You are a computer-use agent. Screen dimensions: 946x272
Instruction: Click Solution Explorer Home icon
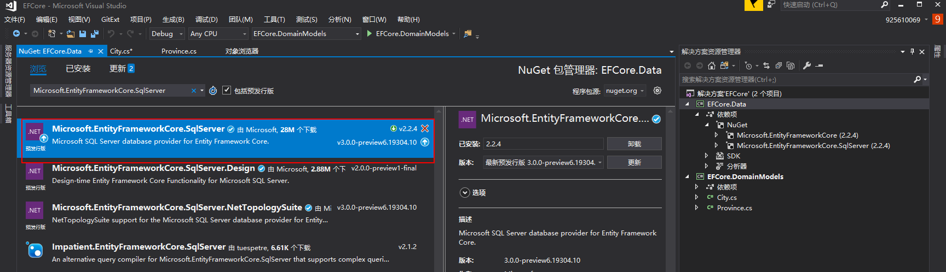712,66
